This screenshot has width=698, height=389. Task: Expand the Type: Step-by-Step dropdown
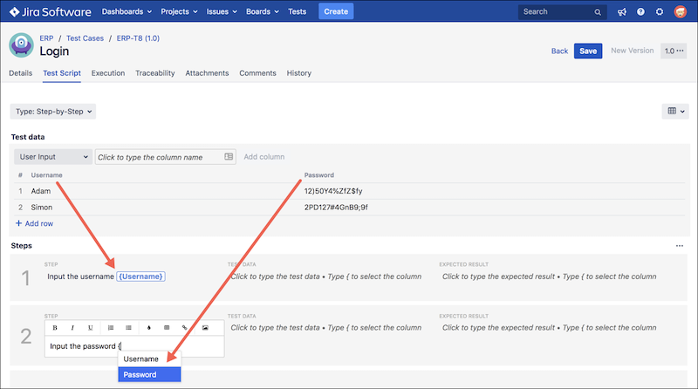pos(53,111)
